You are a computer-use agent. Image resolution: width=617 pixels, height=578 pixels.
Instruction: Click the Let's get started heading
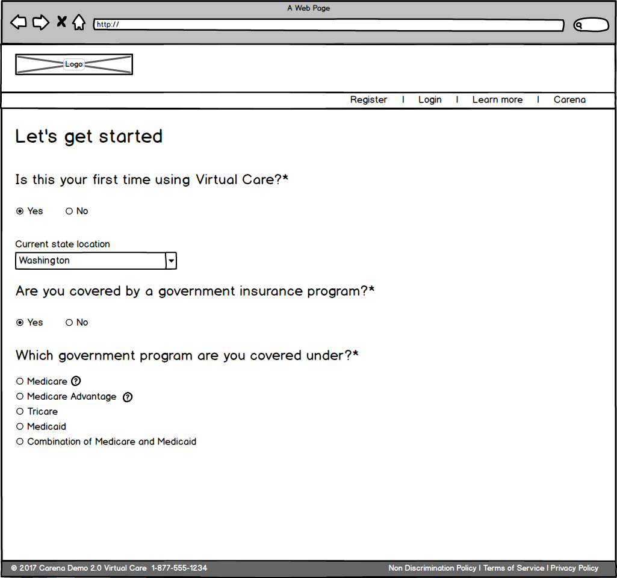click(x=89, y=136)
